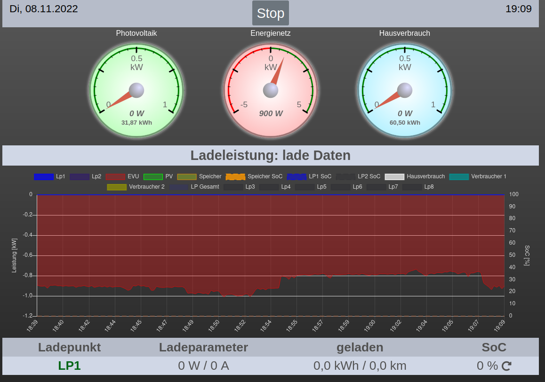Click the 0 W / 0 A Ladeparameter value

[203, 366]
